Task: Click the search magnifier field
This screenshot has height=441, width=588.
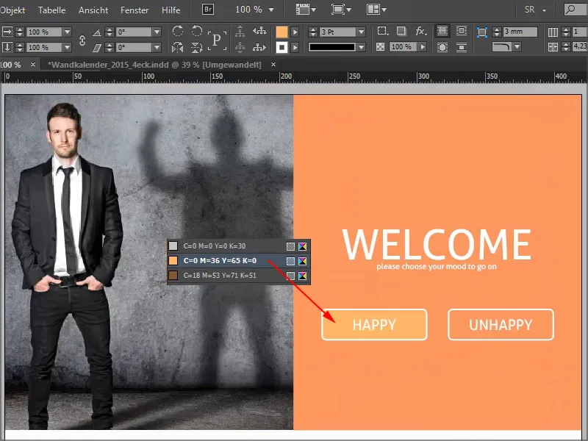Action: [x=575, y=10]
